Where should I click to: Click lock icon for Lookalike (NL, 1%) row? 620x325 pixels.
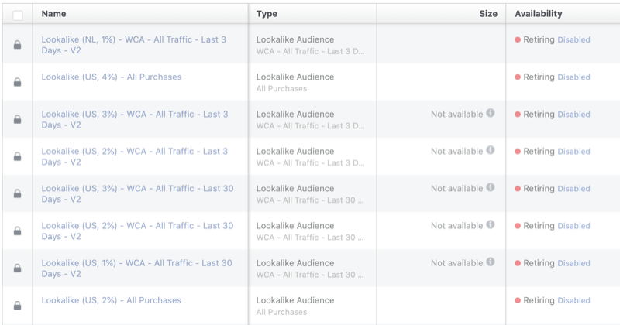pyautogui.click(x=17, y=45)
